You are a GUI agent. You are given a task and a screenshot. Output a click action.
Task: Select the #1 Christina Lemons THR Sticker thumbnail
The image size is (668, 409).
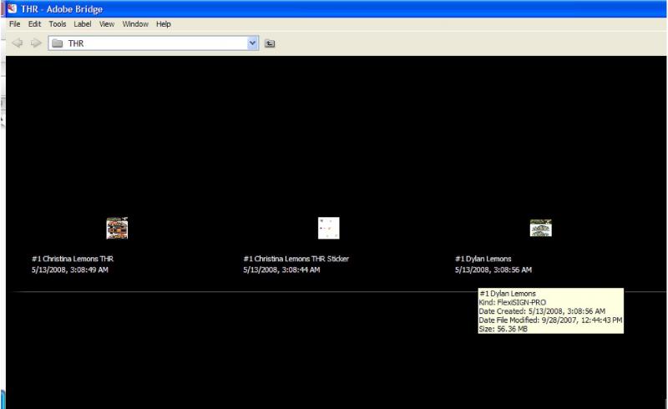coord(328,228)
